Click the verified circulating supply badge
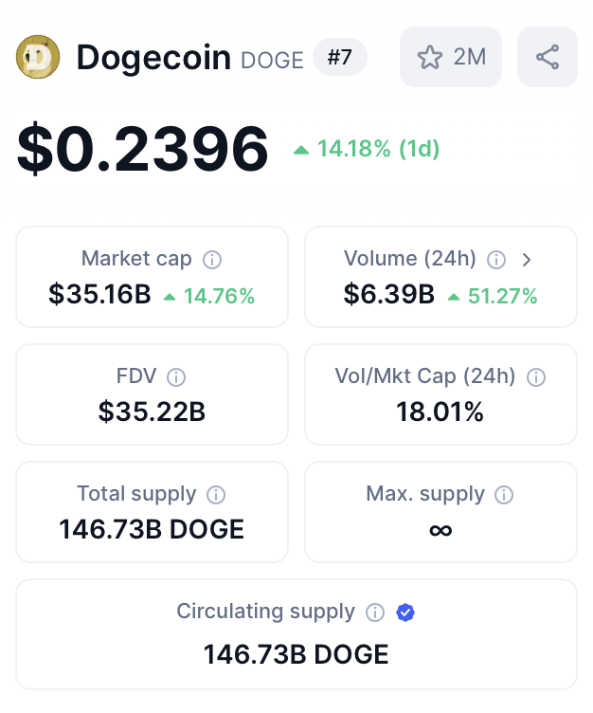 pos(405,612)
